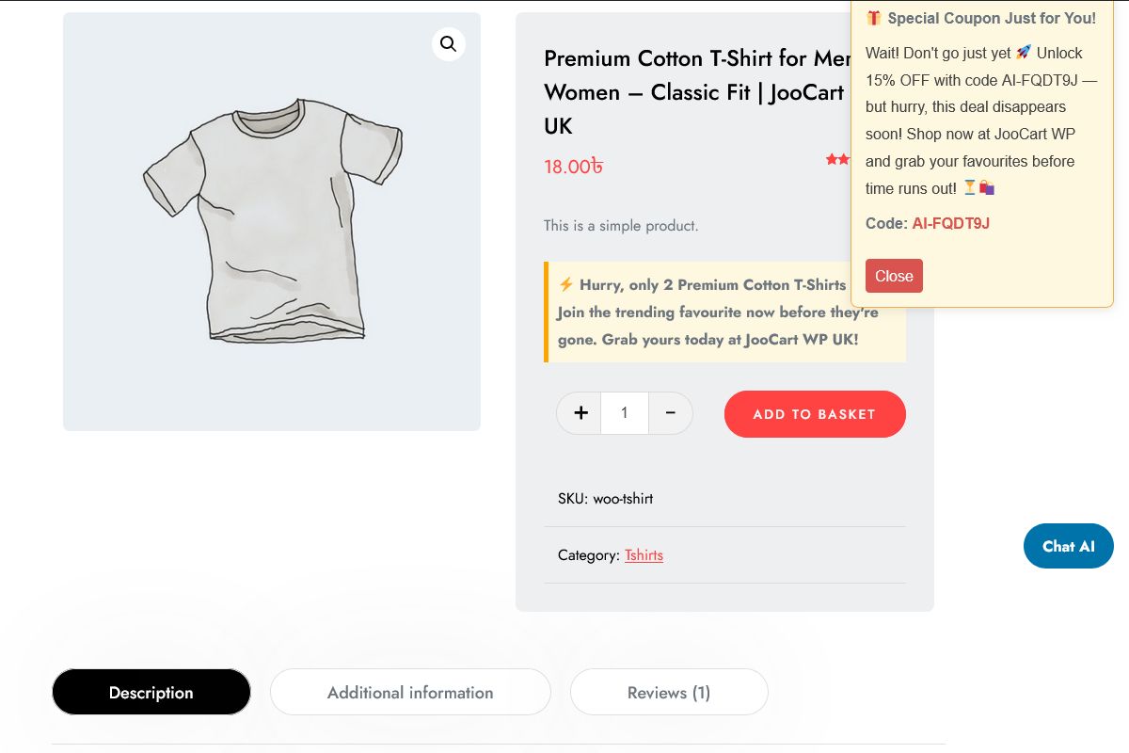Select the Reviews (1) tab

pos(669,693)
